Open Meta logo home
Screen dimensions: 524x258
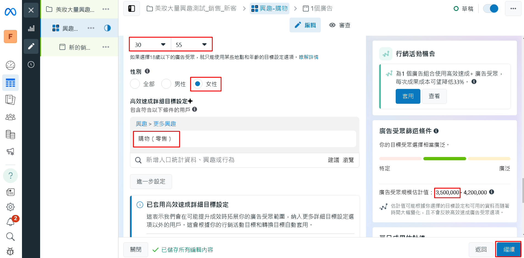coord(10,12)
